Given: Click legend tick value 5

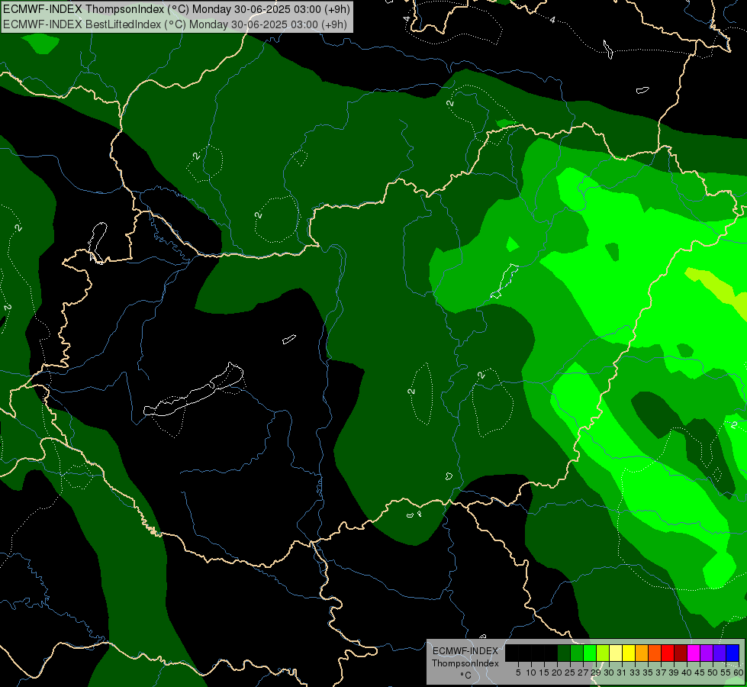Looking at the screenshot, I should 518,672.
